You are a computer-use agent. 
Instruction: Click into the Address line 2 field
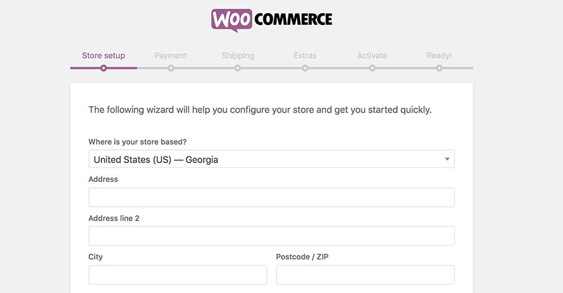click(x=271, y=236)
